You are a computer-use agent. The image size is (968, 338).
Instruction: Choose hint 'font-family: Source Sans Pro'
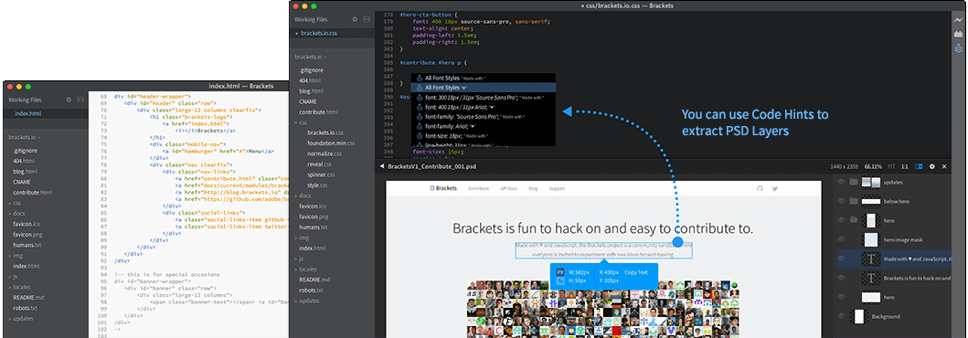tap(484, 117)
